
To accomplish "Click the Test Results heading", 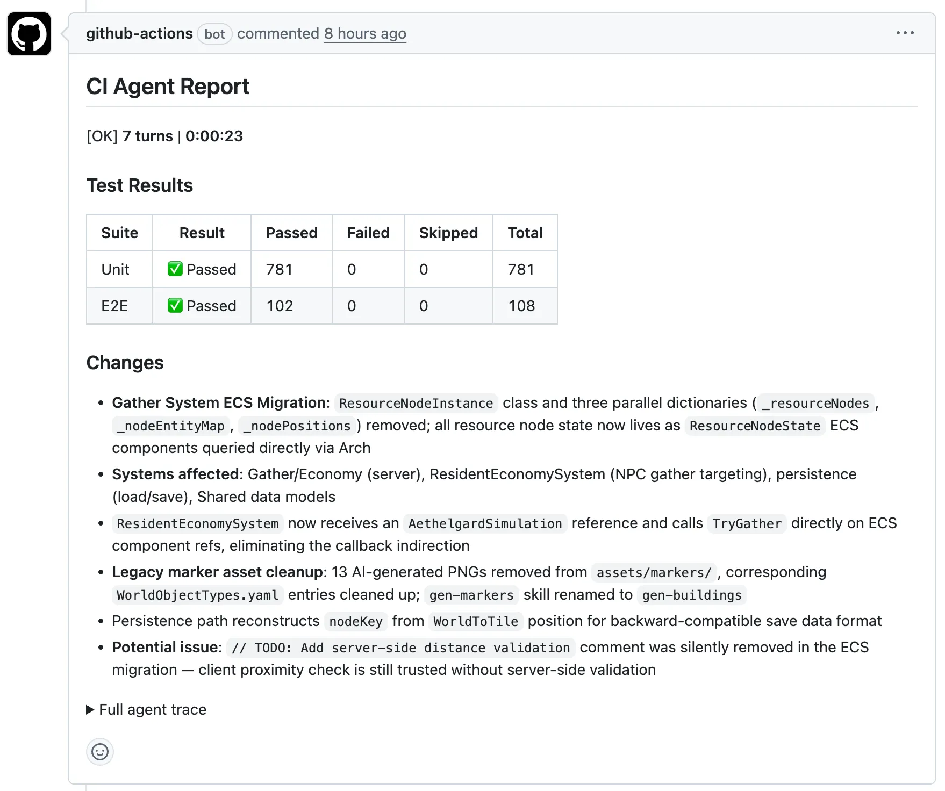I will point(140,185).
